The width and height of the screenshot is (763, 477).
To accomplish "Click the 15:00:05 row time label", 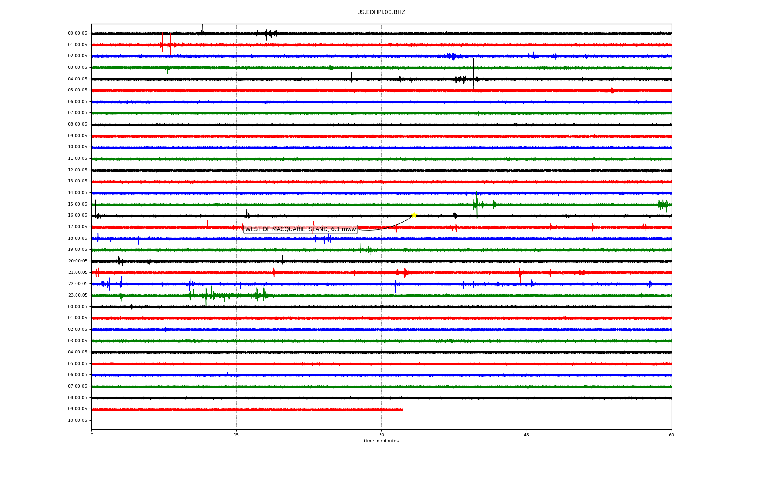I will click(77, 204).
